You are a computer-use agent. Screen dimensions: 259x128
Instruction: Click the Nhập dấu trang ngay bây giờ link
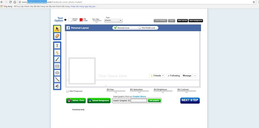[x=84, y=6]
